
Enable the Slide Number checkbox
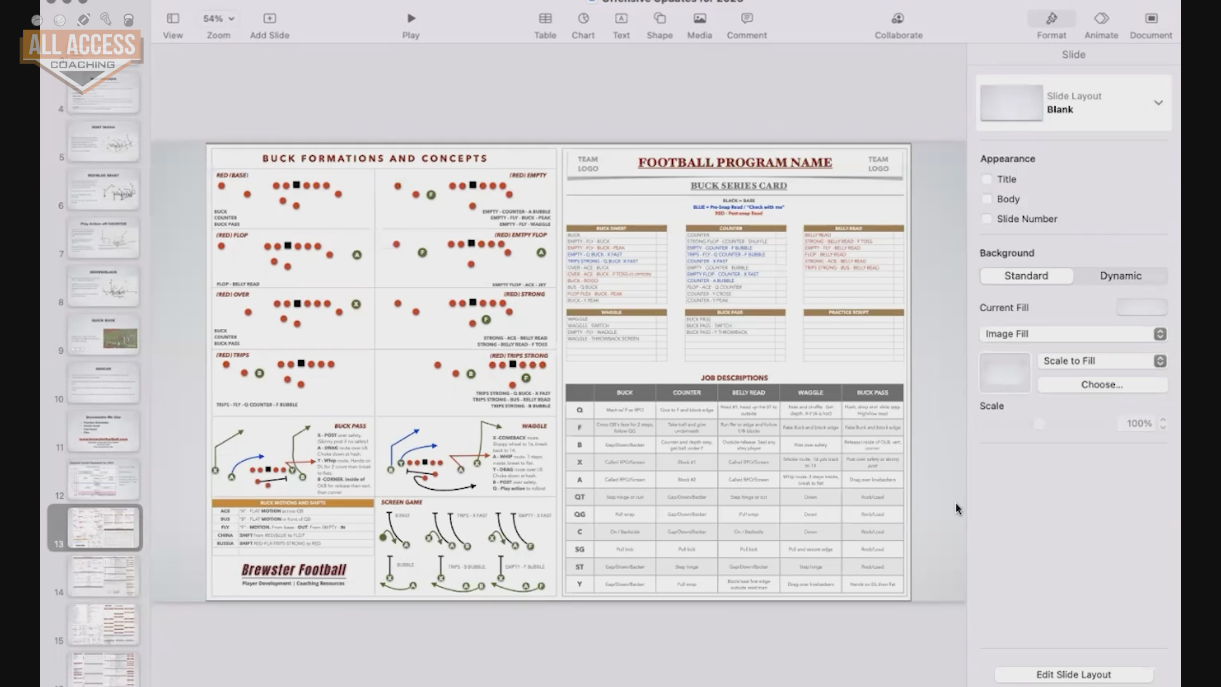coord(987,219)
